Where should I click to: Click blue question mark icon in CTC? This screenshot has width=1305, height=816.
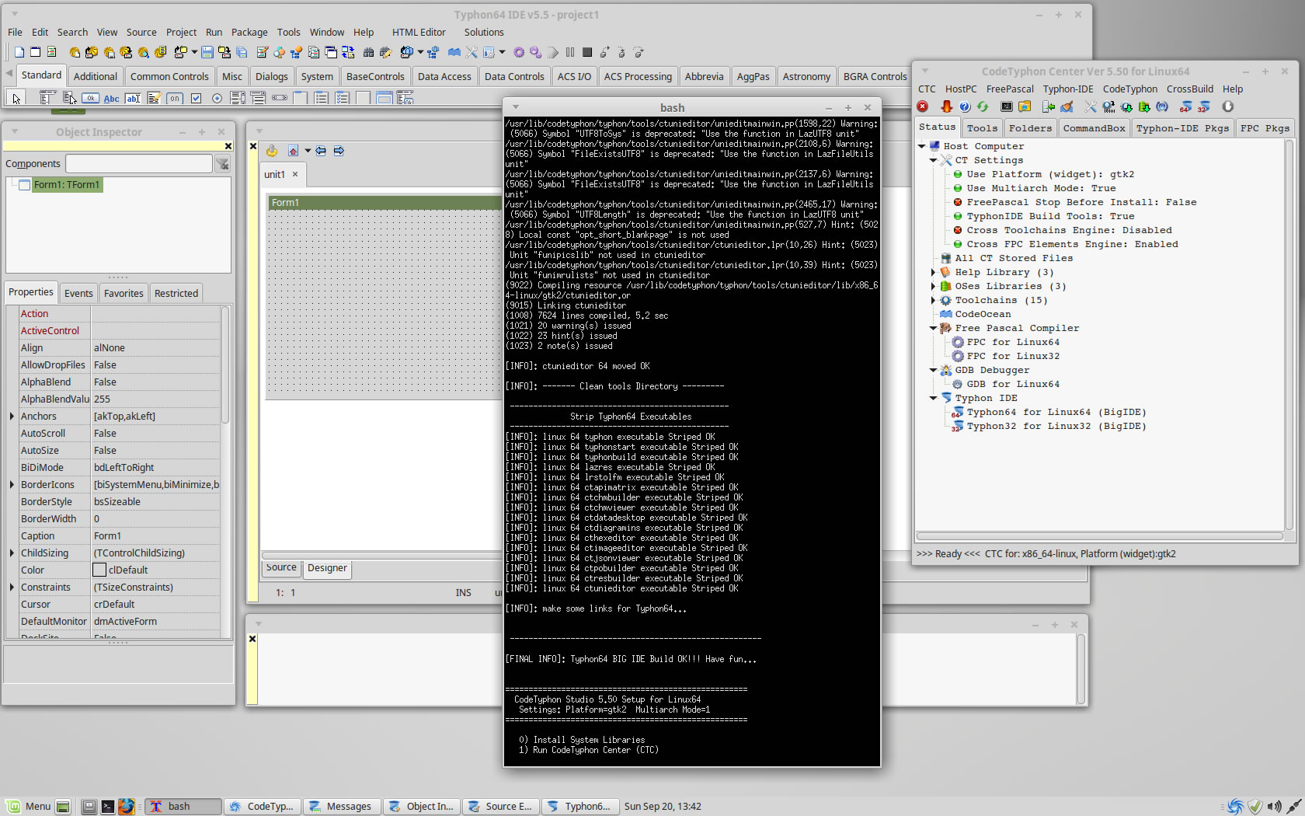tap(965, 106)
